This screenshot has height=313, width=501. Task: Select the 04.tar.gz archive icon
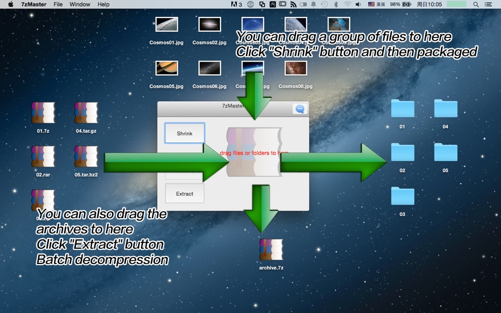click(86, 113)
